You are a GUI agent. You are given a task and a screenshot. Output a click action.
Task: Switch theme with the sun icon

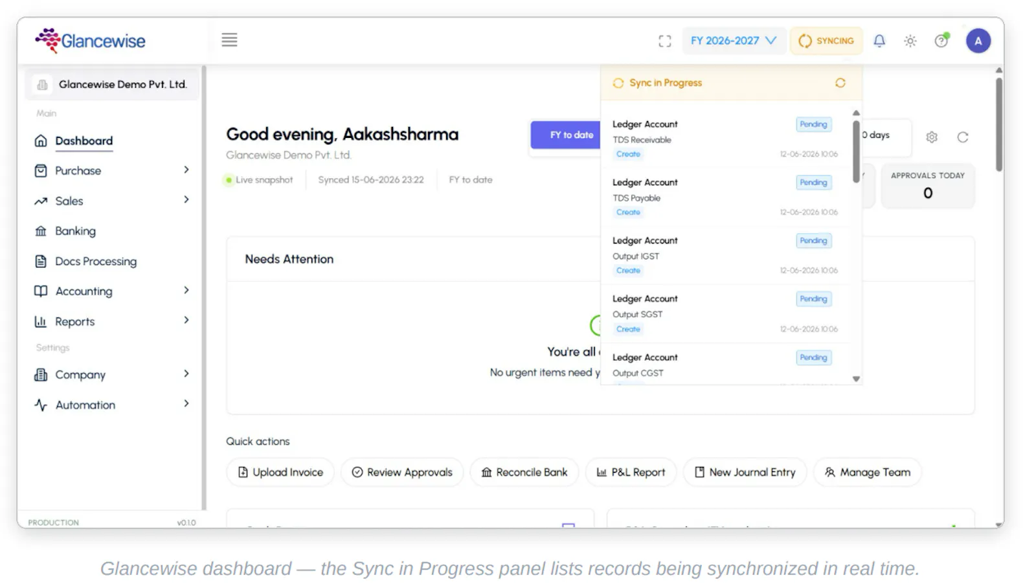910,41
